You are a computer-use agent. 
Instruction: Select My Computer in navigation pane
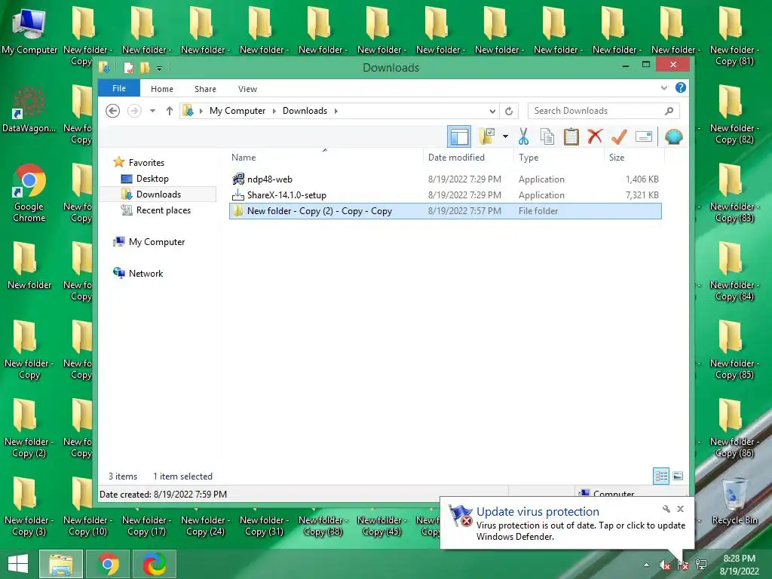tap(157, 242)
